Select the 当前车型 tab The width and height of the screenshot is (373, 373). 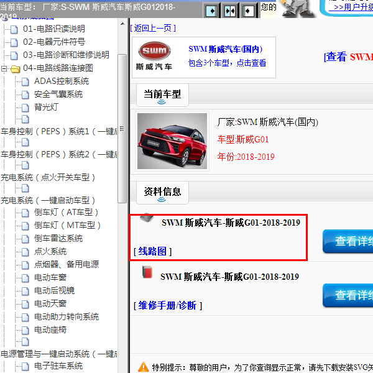click(162, 95)
